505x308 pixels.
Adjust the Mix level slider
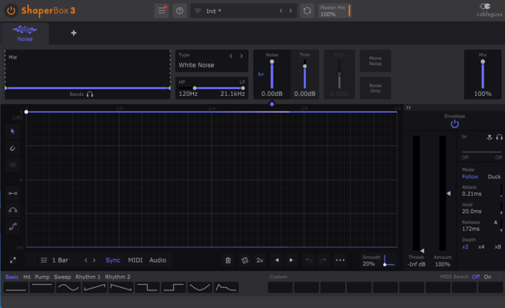pos(483,74)
